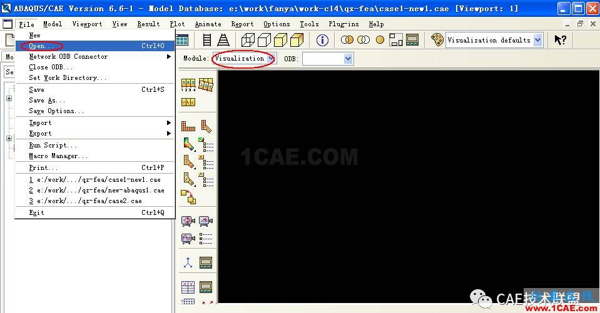Open Macro Manager... entry
This screenshot has width=600, height=313.
(95, 156)
